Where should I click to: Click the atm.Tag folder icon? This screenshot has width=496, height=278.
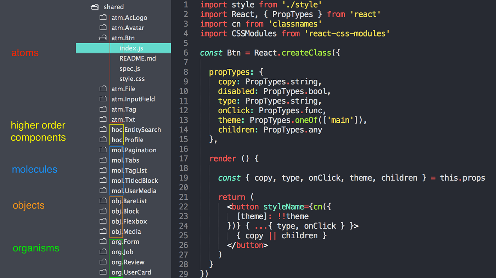[103, 109]
